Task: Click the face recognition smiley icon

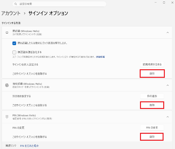Action: click(x=7, y=32)
